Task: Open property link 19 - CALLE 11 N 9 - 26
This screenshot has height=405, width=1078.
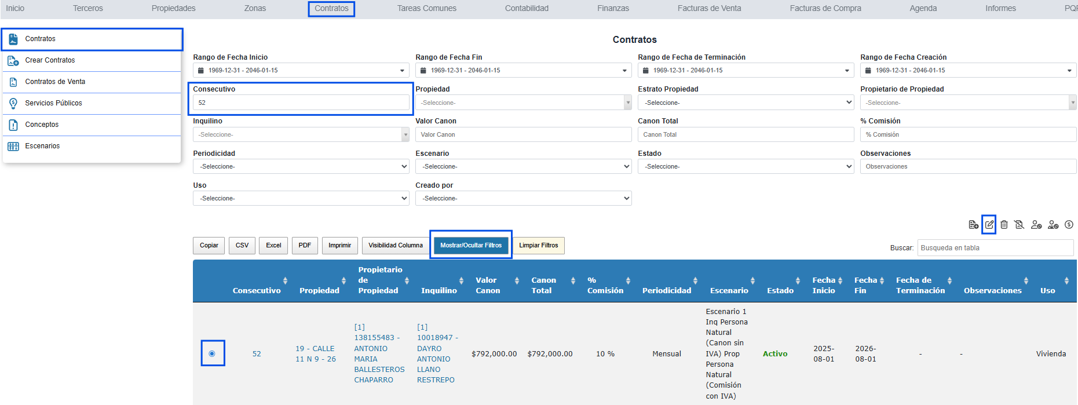Action: click(x=316, y=353)
